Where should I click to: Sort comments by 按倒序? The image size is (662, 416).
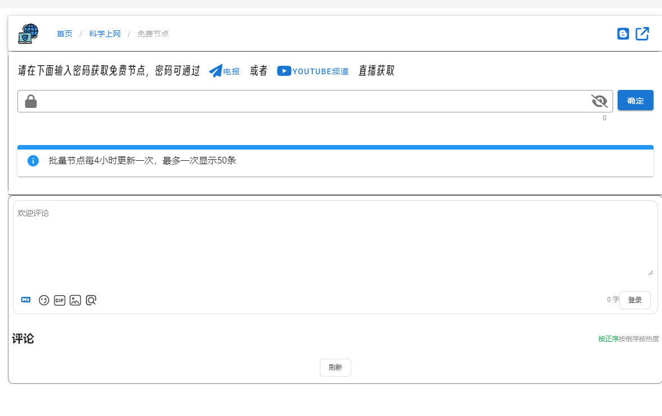click(x=628, y=339)
